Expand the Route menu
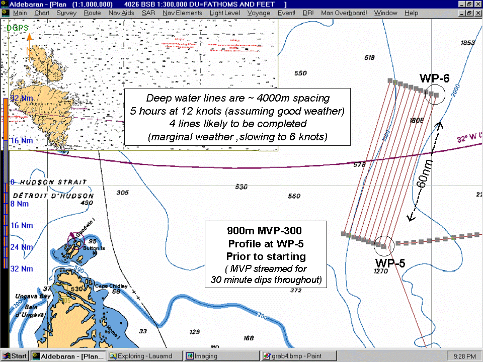This screenshot has width=483, height=362. tap(92, 13)
